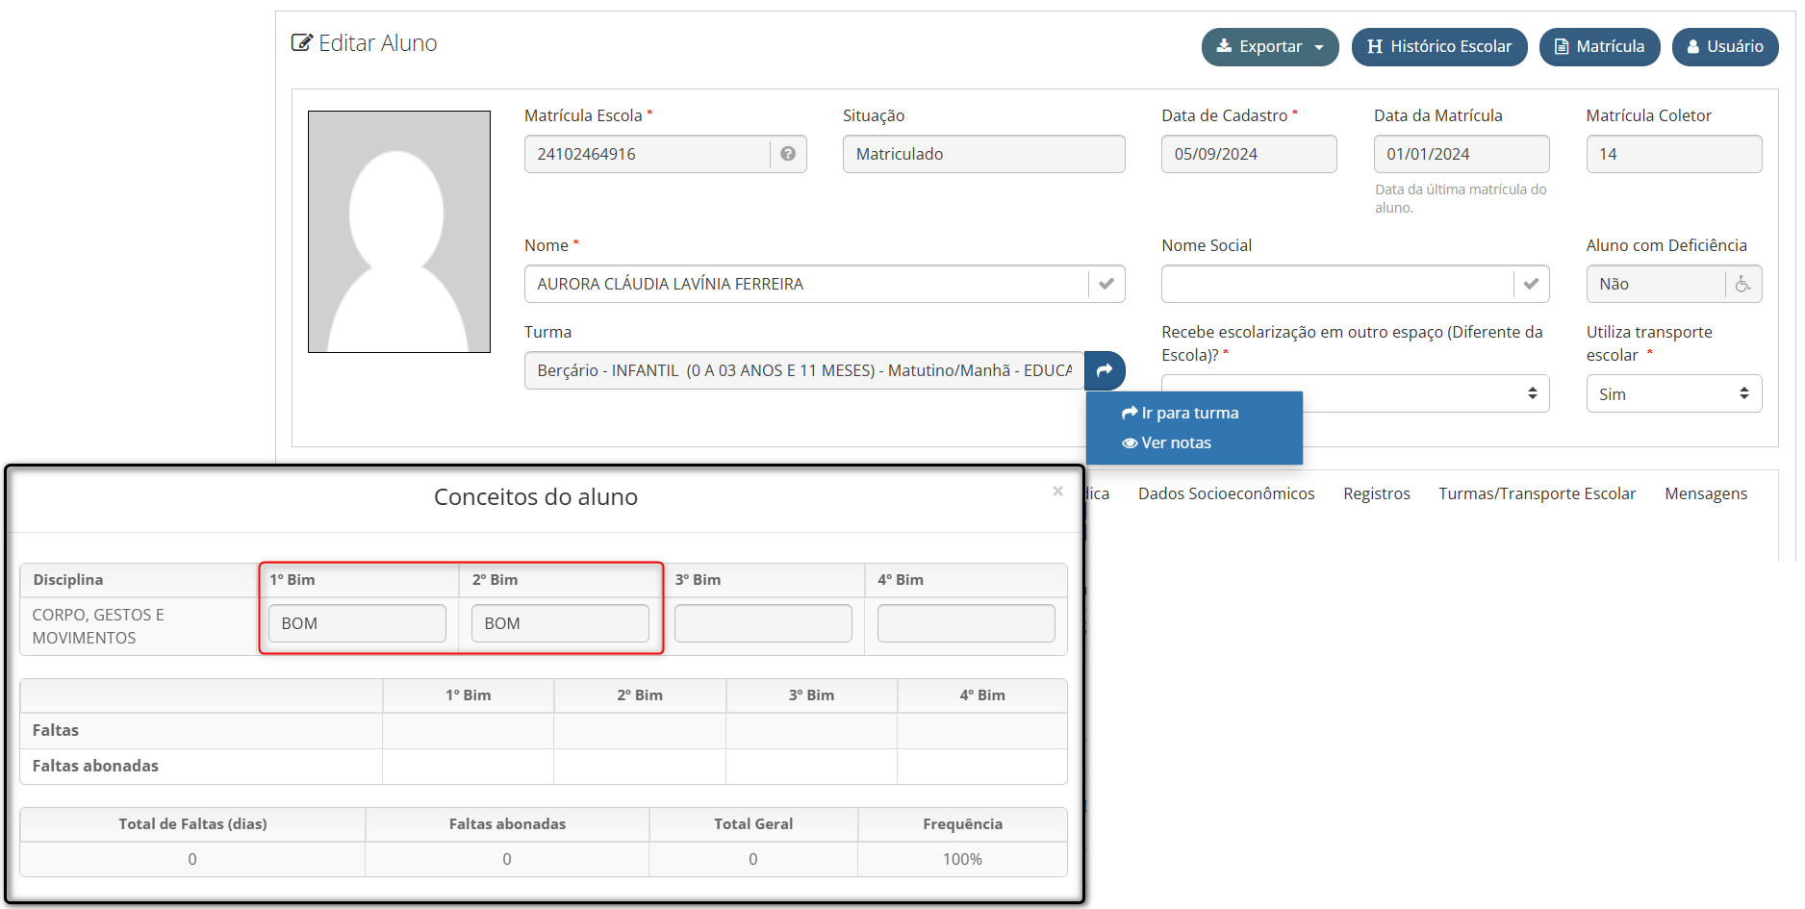This screenshot has height=909, width=1805.
Task: Open the Mensagens tab
Action: [1705, 493]
